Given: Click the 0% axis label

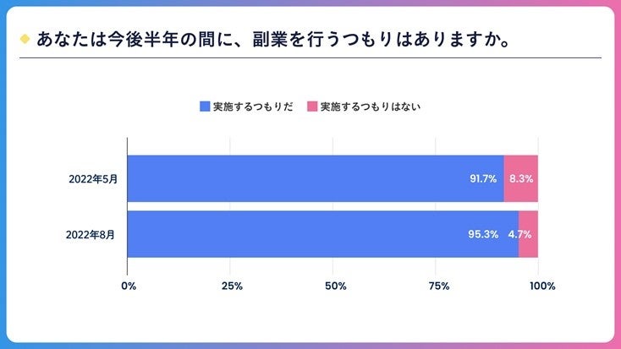Looking at the screenshot, I should (129, 286).
